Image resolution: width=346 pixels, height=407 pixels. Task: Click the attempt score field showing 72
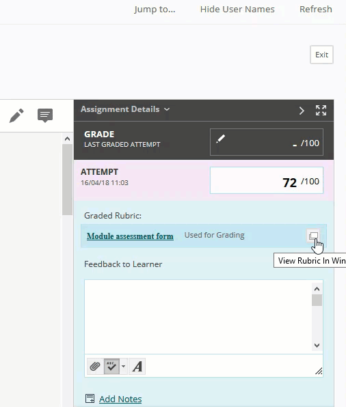click(x=267, y=180)
